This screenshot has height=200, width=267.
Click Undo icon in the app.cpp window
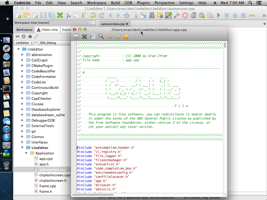pyautogui.click(x=109, y=36)
